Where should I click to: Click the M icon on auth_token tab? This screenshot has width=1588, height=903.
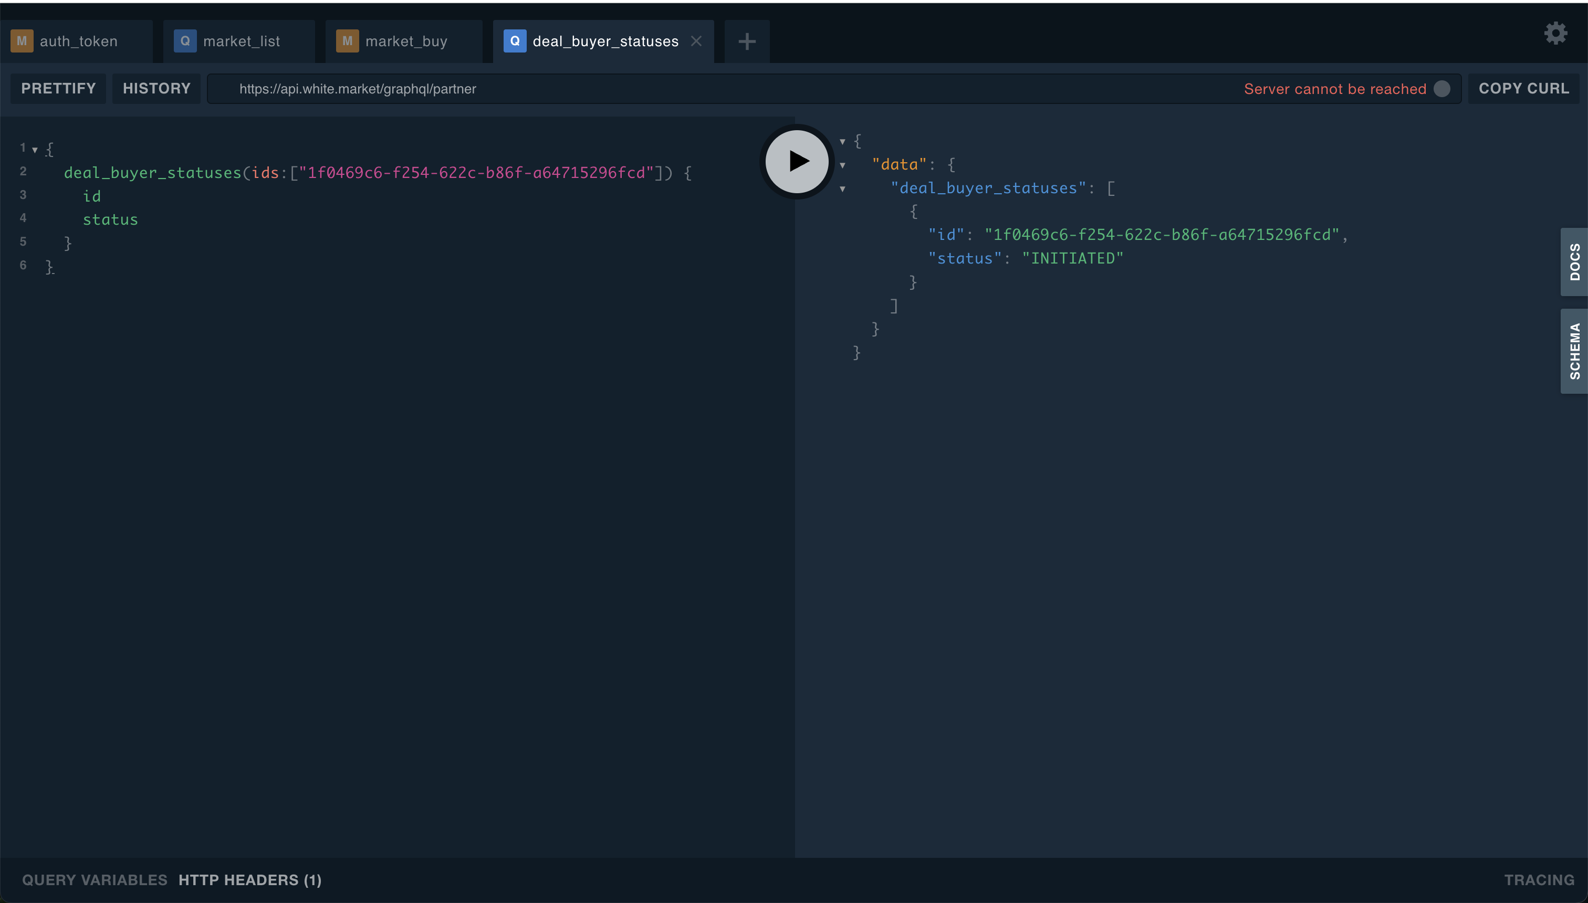pos(22,41)
